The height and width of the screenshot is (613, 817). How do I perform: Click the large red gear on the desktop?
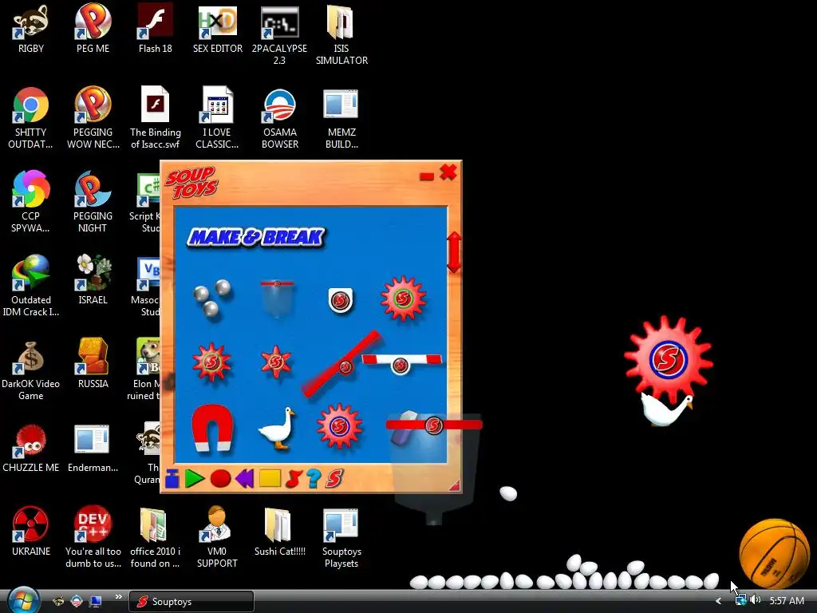click(669, 358)
